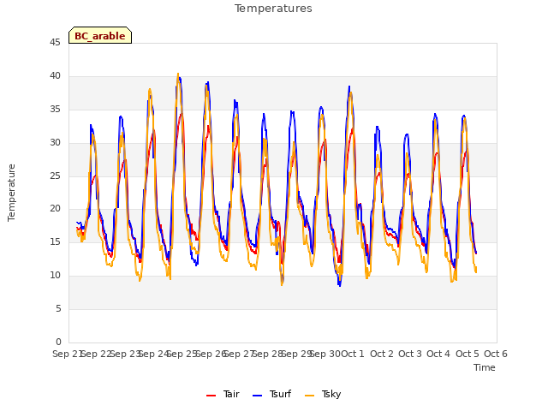This screenshot has height=411, width=548.
Task: Toggle the Tsky legend entry
Action: 323,394
